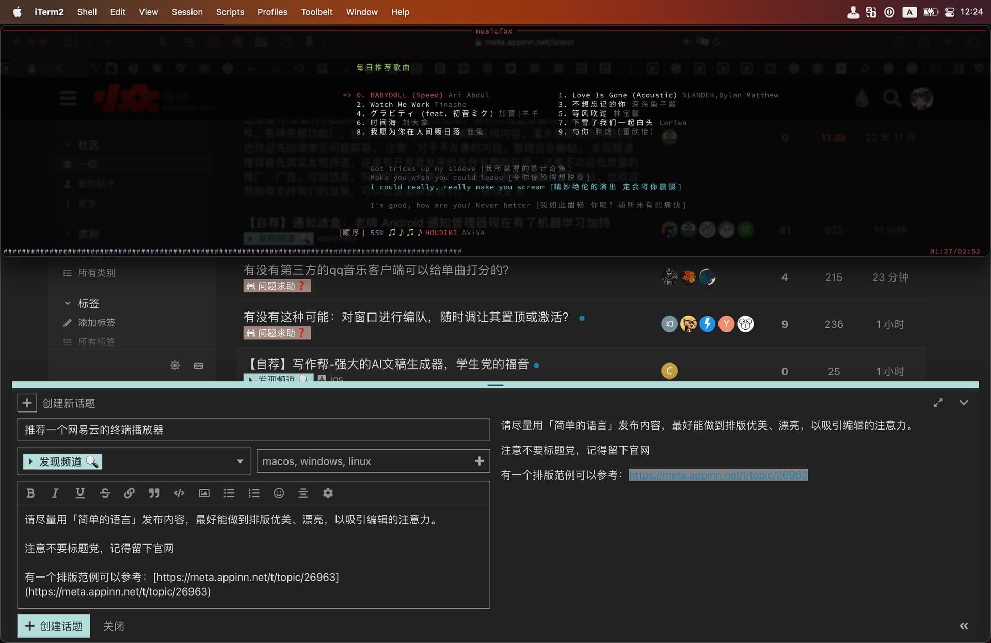Screen dimensions: 991x643
Task: Open the Scripts menu
Action: [x=230, y=12]
